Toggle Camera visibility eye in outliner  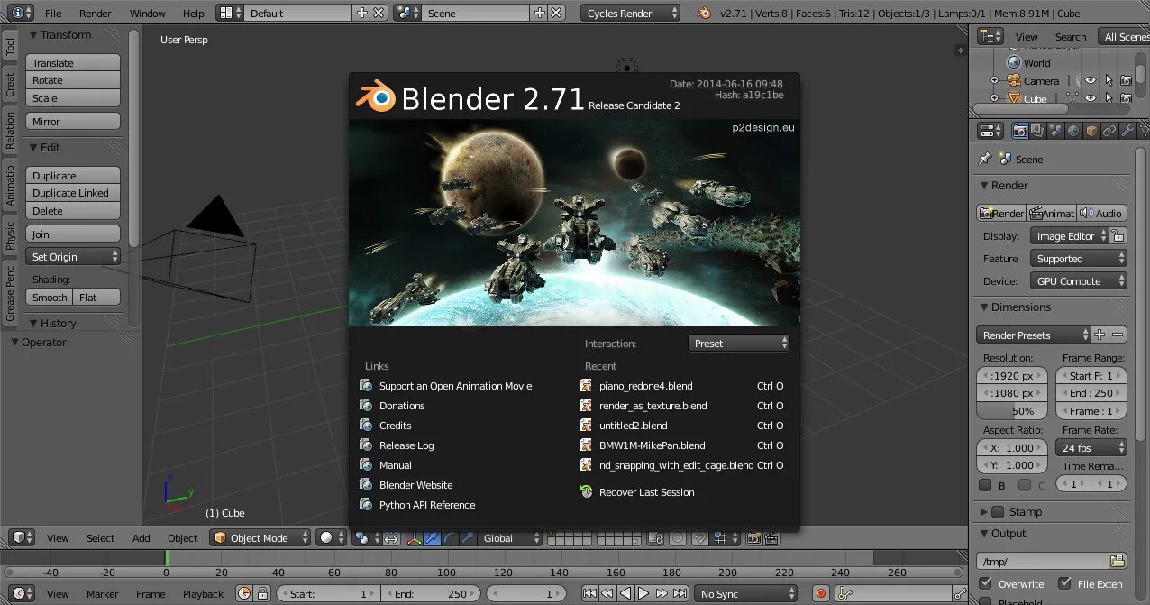pyautogui.click(x=1090, y=80)
